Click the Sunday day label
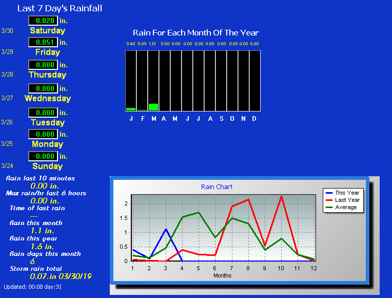392x298 pixels. coord(48,166)
